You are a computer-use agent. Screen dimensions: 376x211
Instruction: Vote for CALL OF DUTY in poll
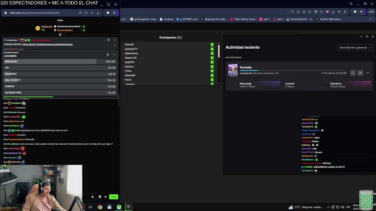pyautogui.click(x=60, y=80)
